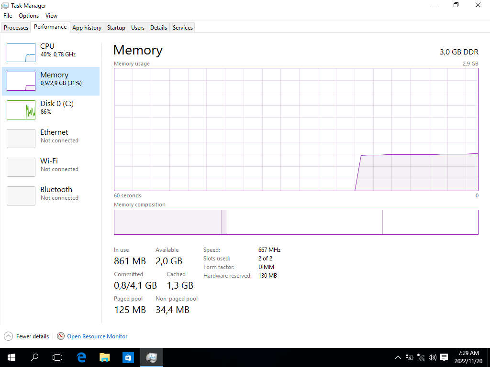Image resolution: width=490 pixels, height=367 pixels.
Task: Switch to the Processes tab
Action: click(16, 28)
